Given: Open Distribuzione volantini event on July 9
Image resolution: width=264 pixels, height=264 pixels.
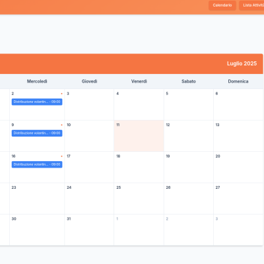Looking at the screenshot, I should 37,133.
